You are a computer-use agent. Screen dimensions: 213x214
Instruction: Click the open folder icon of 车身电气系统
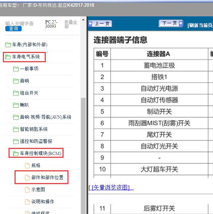click(x=8, y=57)
